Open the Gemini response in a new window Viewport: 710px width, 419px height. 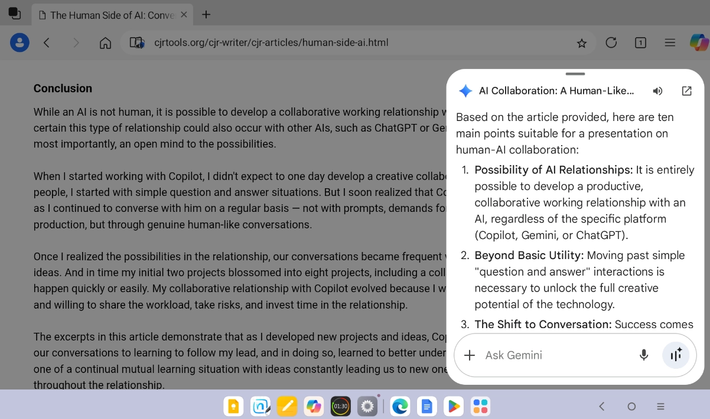[686, 91]
